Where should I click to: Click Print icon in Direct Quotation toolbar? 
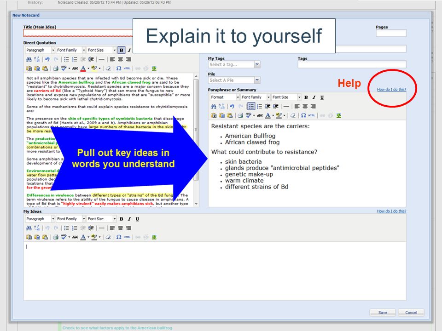56,68
